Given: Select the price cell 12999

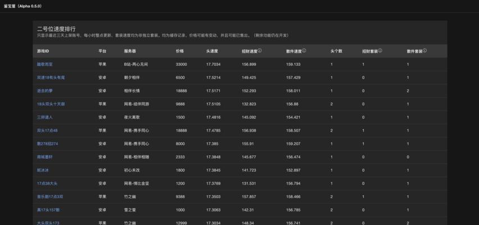Looking at the screenshot, I should point(182,223).
